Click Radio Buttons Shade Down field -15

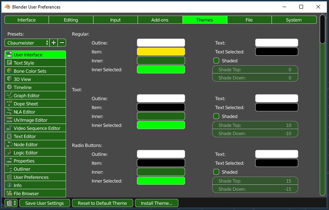[x=255, y=189]
